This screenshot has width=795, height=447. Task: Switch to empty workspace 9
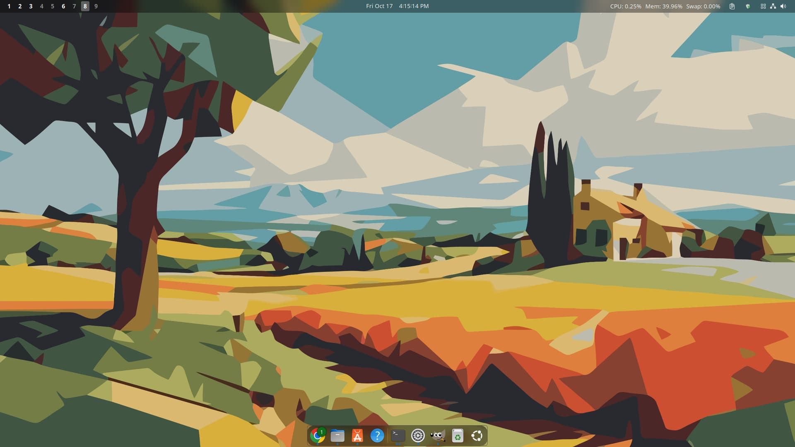tap(96, 6)
